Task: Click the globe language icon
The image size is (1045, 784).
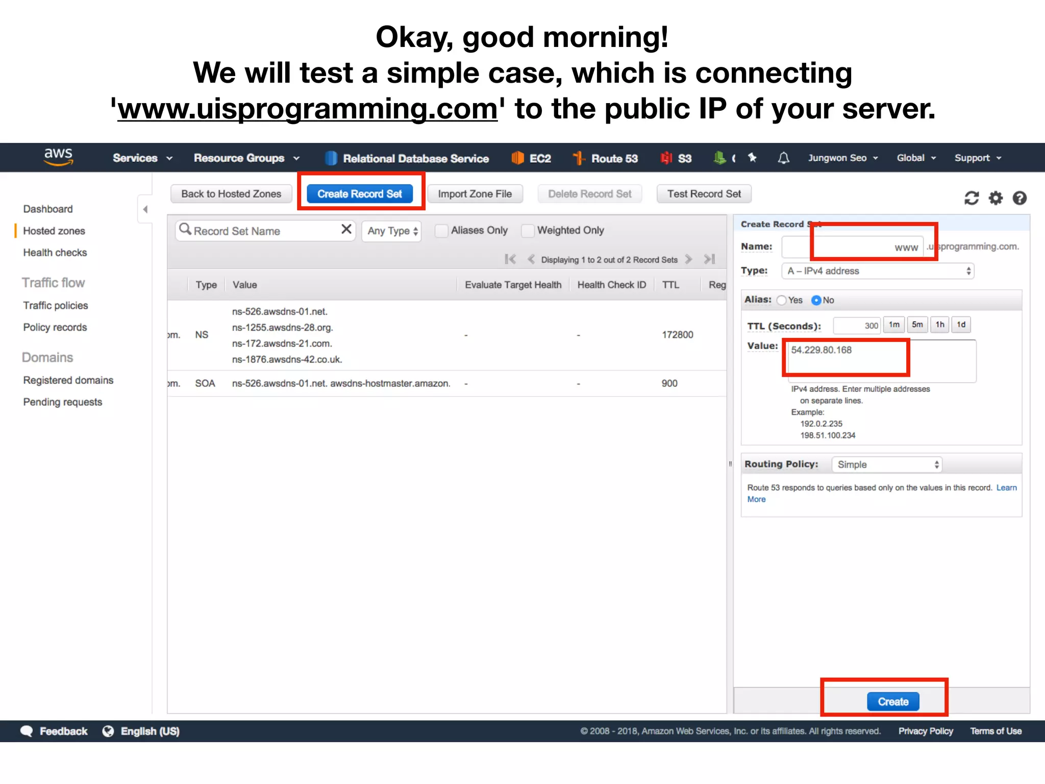Action: point(108,731)
